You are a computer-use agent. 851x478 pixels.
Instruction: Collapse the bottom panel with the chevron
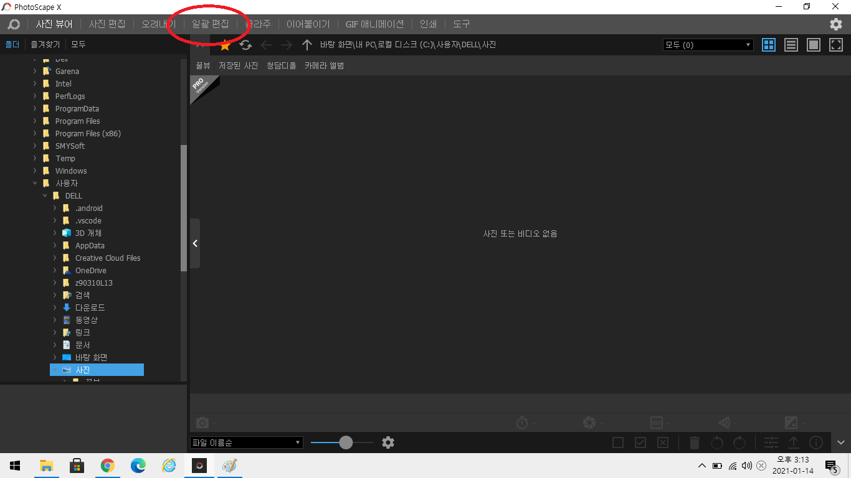[841, 443]
